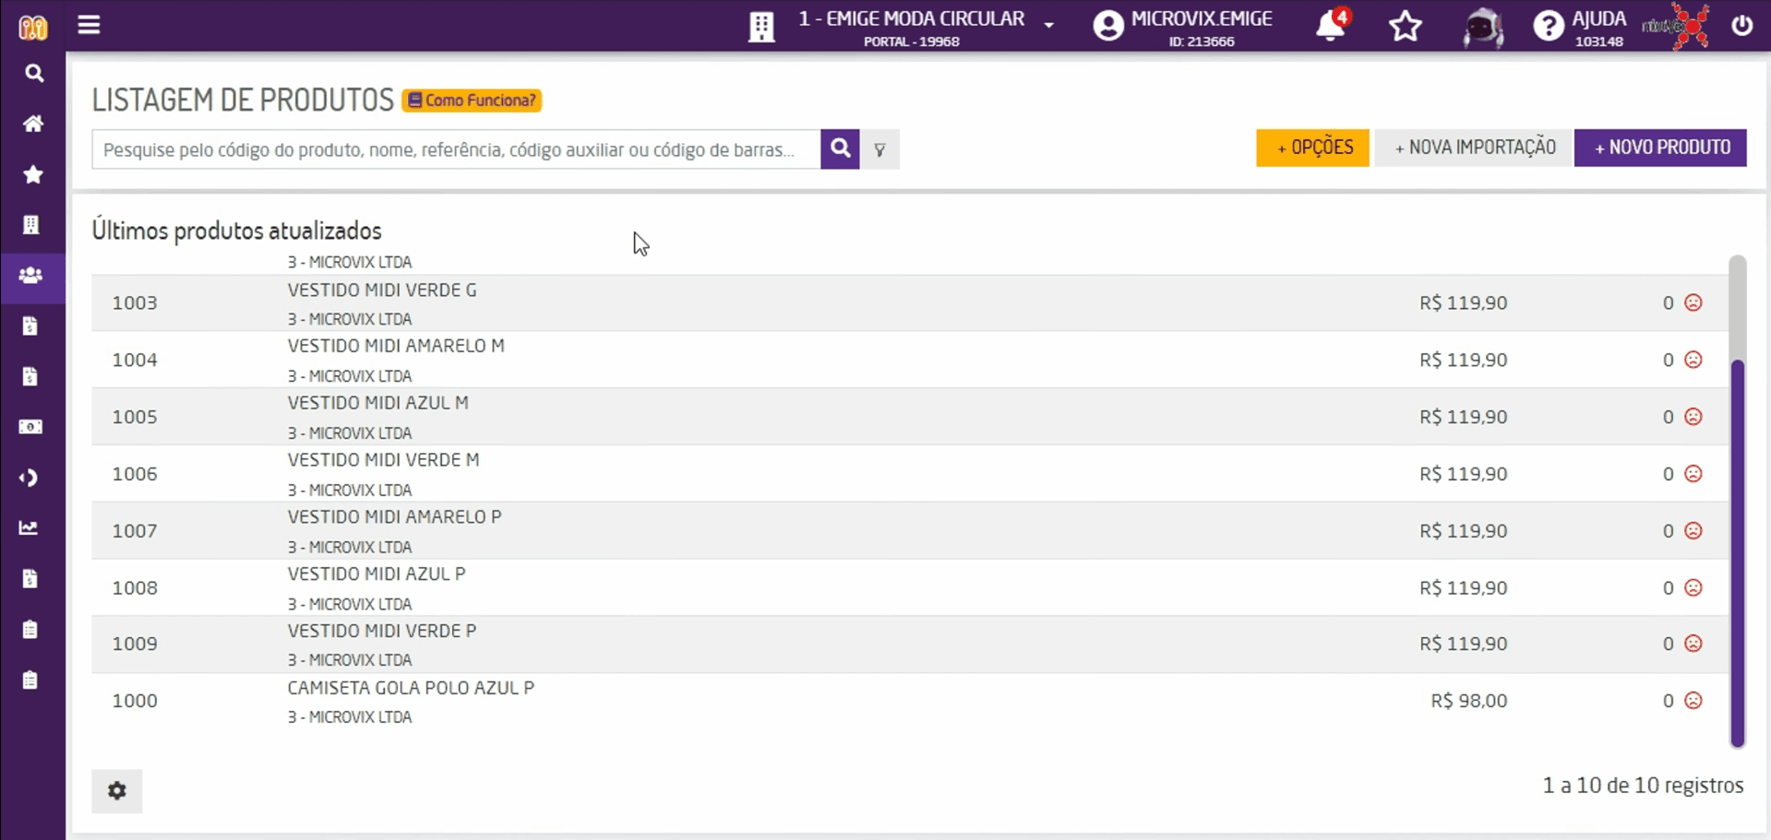The height and width of the screenshot is (840, 1771).
Task: Click the Microvix logo in the corner
Action: point(33,27)
